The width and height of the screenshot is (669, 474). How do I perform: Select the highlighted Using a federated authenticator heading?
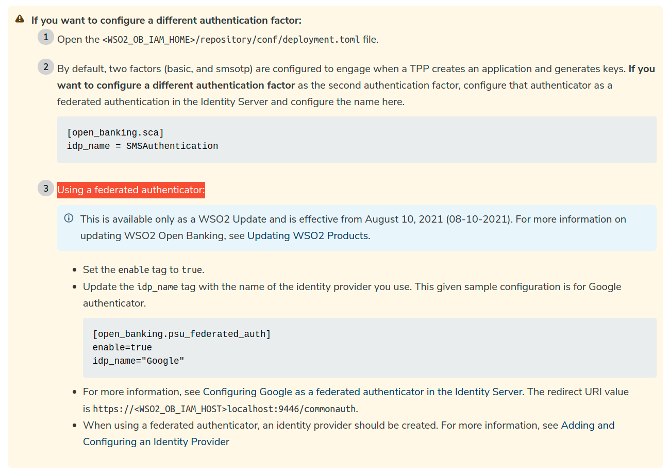pyautogui.click(x=130, y=190)
